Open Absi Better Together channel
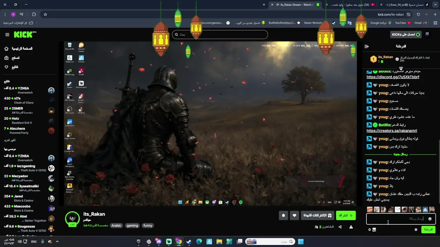 click(29, 219)
